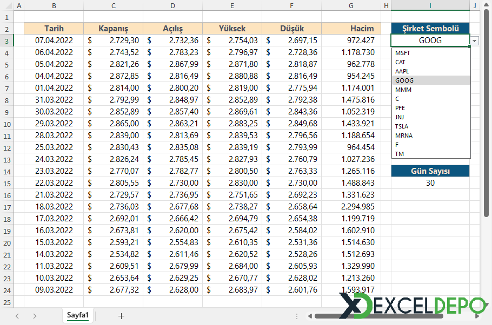Viewport: 492px width, 325px height.
Task: Select JNJ from the dropdown list
Action: pos(431,117)
